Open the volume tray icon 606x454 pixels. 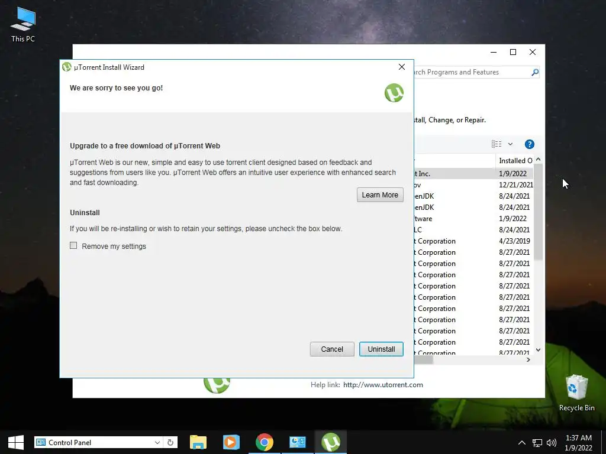552,443
